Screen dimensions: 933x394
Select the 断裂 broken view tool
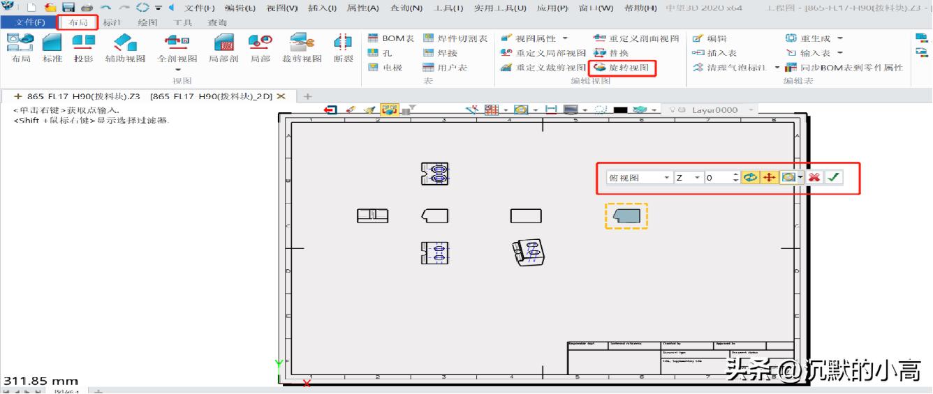click(343, 48)
